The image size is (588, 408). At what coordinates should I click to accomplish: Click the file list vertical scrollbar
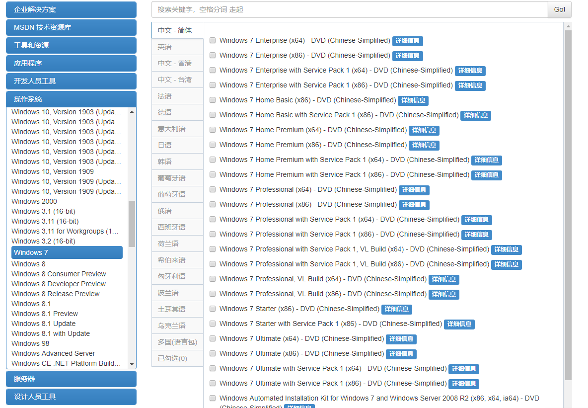568,199
